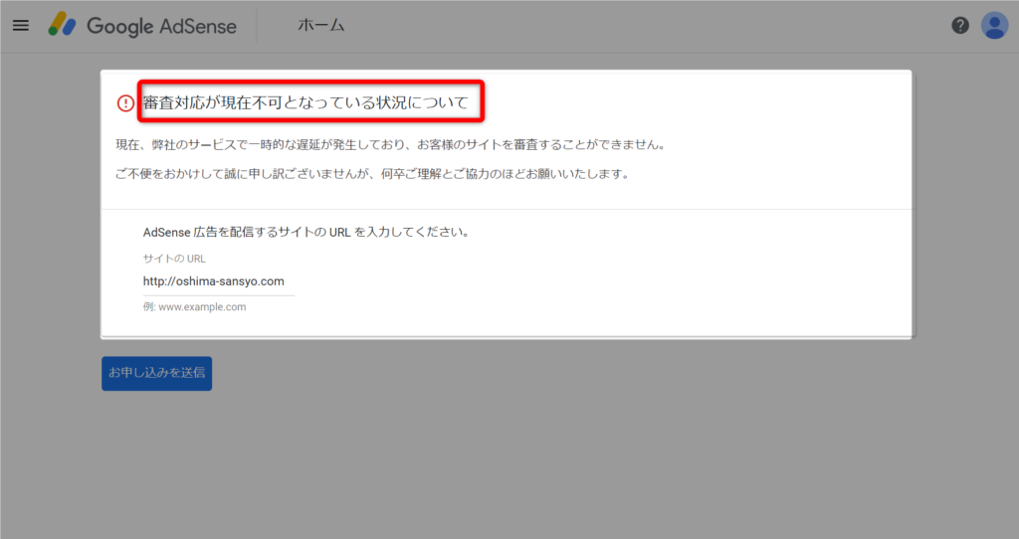Screen dimensions: 1019x539
Task: Select the ホーム page title
Action: 320,26
